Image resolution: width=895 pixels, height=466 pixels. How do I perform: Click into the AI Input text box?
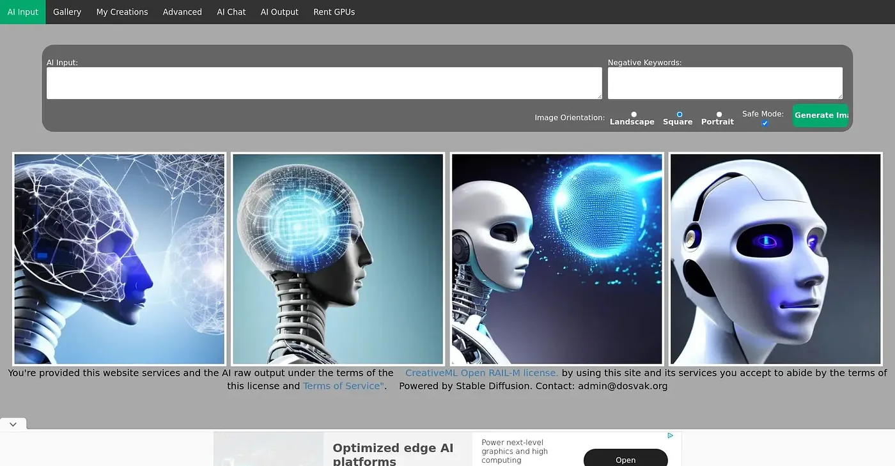point(324,83)
